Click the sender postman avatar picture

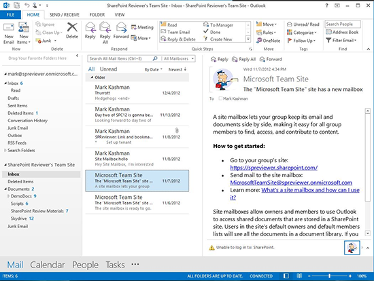click(x=224, y=79)
